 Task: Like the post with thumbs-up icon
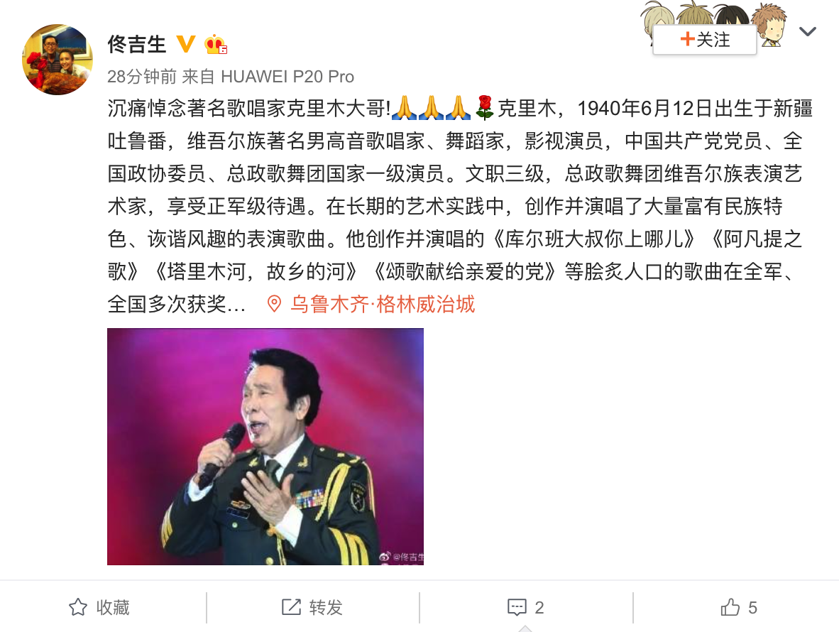click(x=730, y=607)
